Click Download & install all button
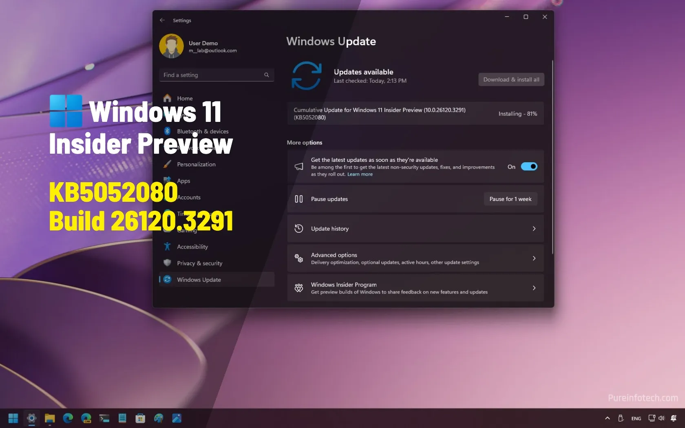685x428 pixels. pos(511,79)
